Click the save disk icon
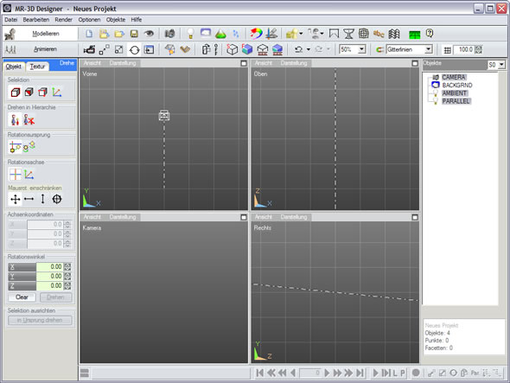The width and height of the screenshot is (510, 383). coord(134,34)
